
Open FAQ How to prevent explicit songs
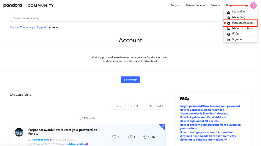pyautogui.click(x=210, y=126)
